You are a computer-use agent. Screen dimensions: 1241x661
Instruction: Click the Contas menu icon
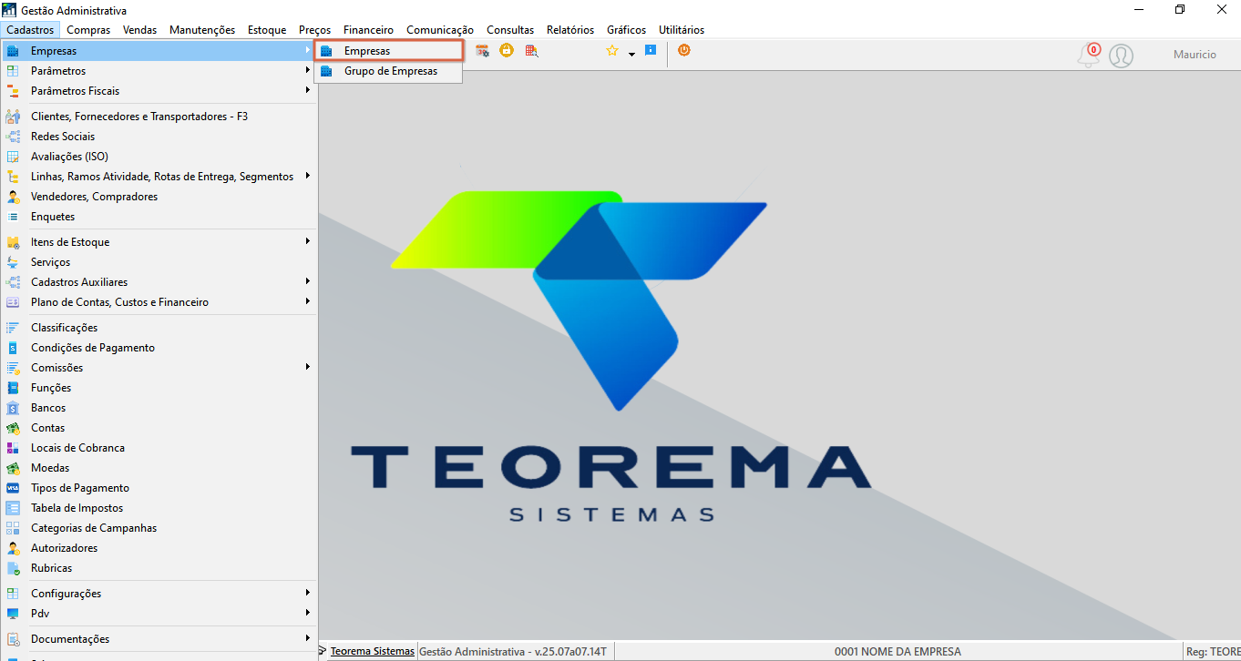(13, 428)
